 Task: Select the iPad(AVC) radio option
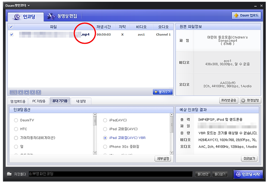pyautogui.click(x=105, y=120)
